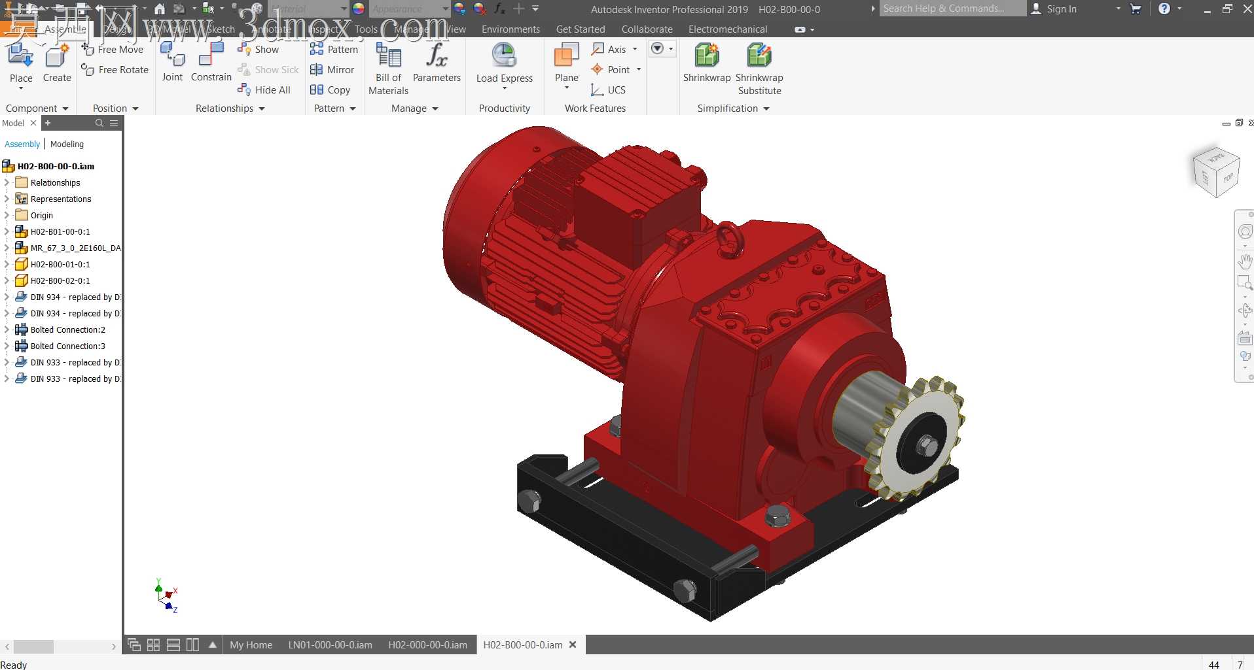The image size is (1254, 670).
Task: Open the Parameters dialog
Action: point(437,63)
